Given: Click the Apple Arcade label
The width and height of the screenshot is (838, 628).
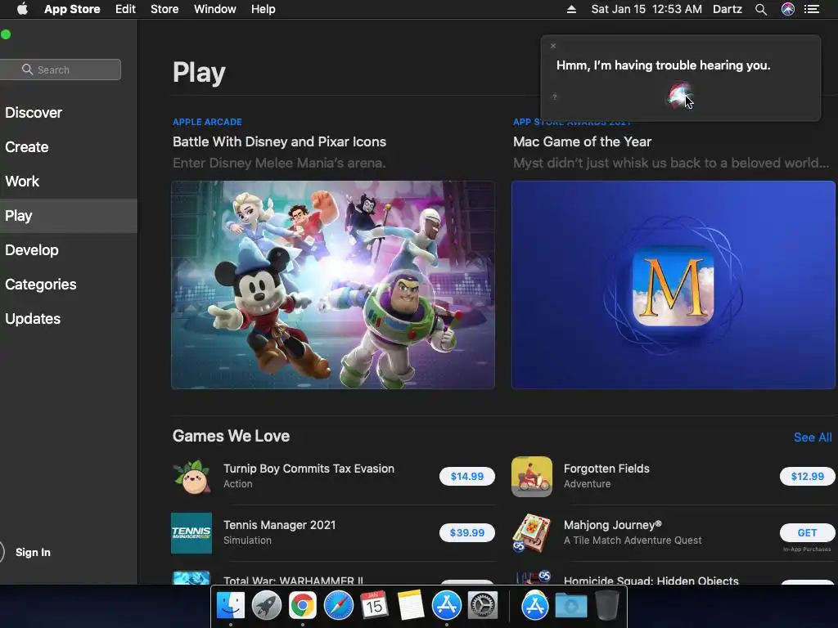Looking at the screenshot, I should coord(207,122).
